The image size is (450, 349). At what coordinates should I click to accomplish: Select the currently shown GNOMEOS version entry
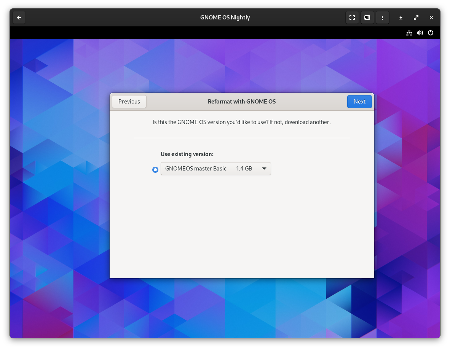[x=196, y=169]
